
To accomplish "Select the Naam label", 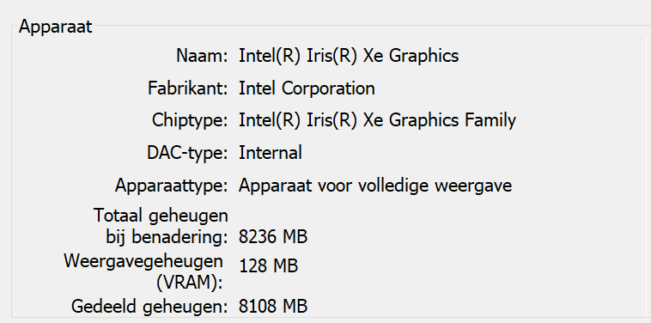I will [202, 56].
